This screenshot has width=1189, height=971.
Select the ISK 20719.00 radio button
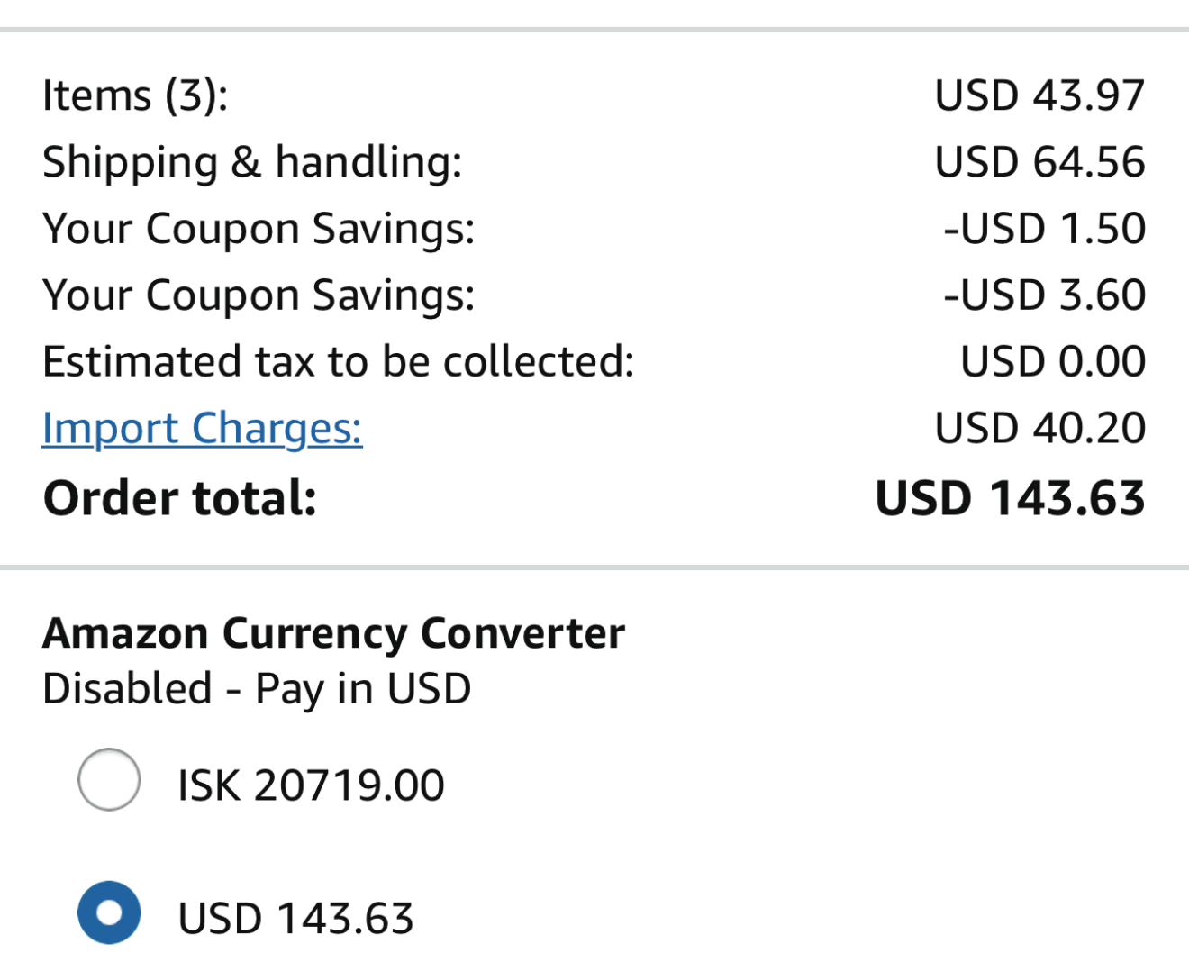(109, 780)
